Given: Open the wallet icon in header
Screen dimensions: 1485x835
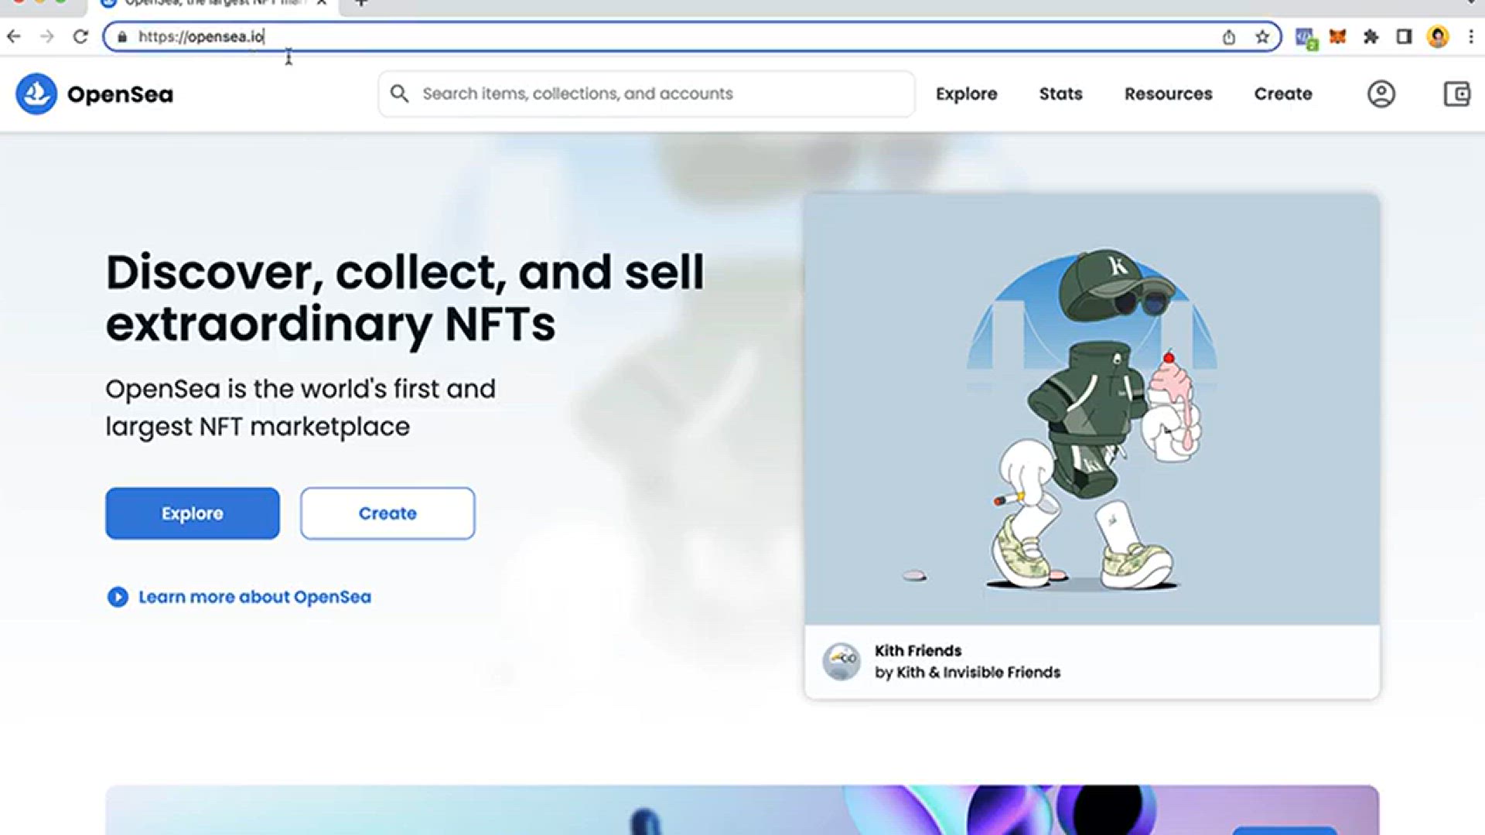Looking at the screenshot, I should point(1456,94).
